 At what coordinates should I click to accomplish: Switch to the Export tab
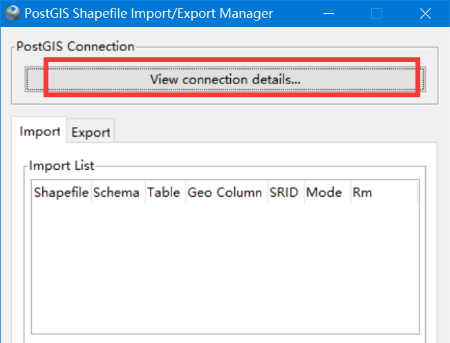pyautogui.click(x=91, y=133)
